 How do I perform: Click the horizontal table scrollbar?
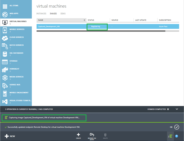(x=101, y=31)
